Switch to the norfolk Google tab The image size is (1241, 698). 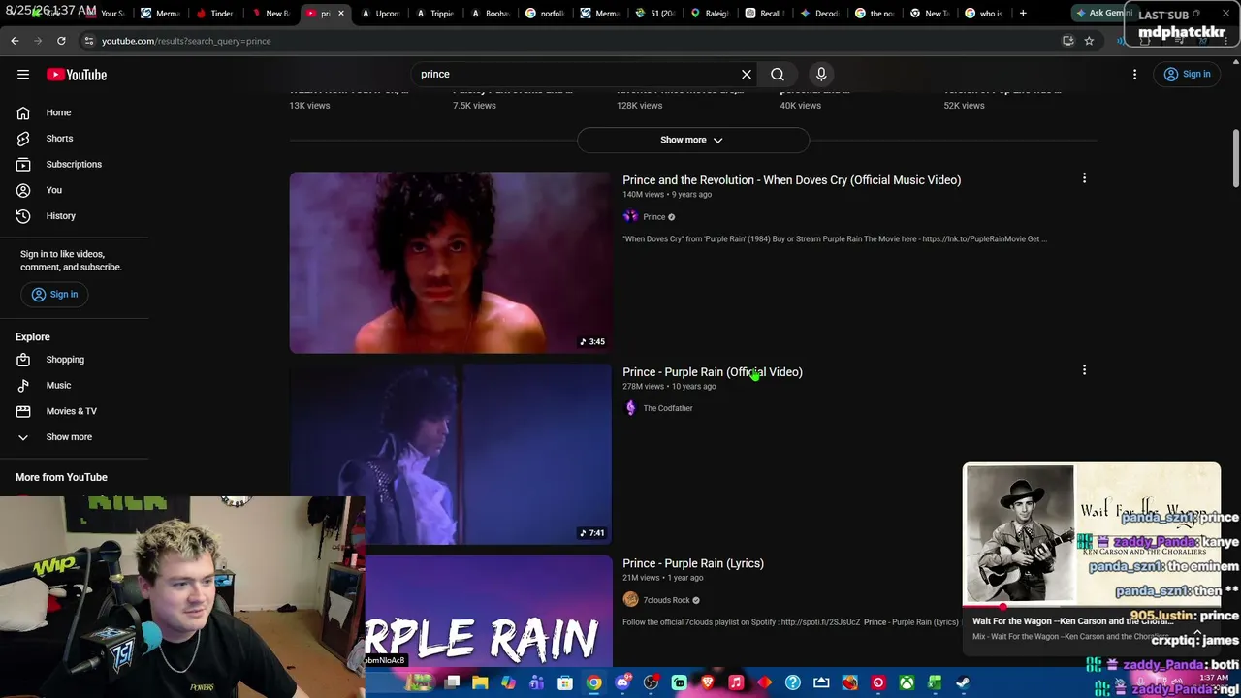(546, 14)
